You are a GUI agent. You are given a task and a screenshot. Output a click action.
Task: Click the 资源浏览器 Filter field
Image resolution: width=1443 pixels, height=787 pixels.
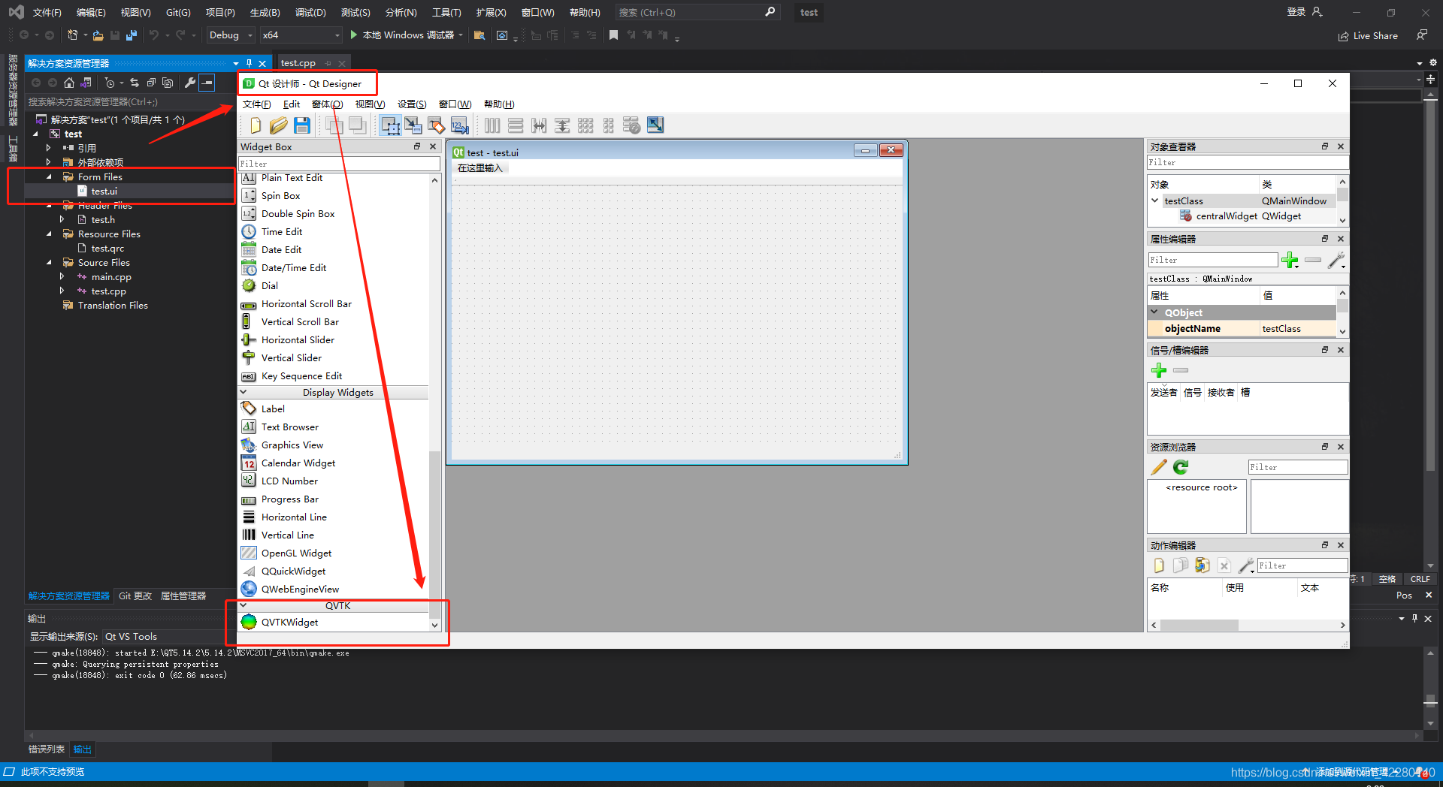pyautogui.click(x=1298, y=467)
